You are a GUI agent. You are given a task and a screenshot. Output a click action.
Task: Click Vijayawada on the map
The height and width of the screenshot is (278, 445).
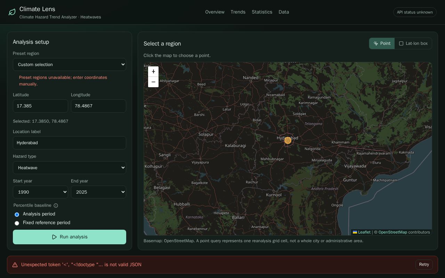click(355, 166)
